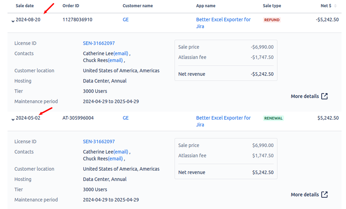Open external link icon in renewal details
Screen dimensions: 346x209
tap(325, 194)
